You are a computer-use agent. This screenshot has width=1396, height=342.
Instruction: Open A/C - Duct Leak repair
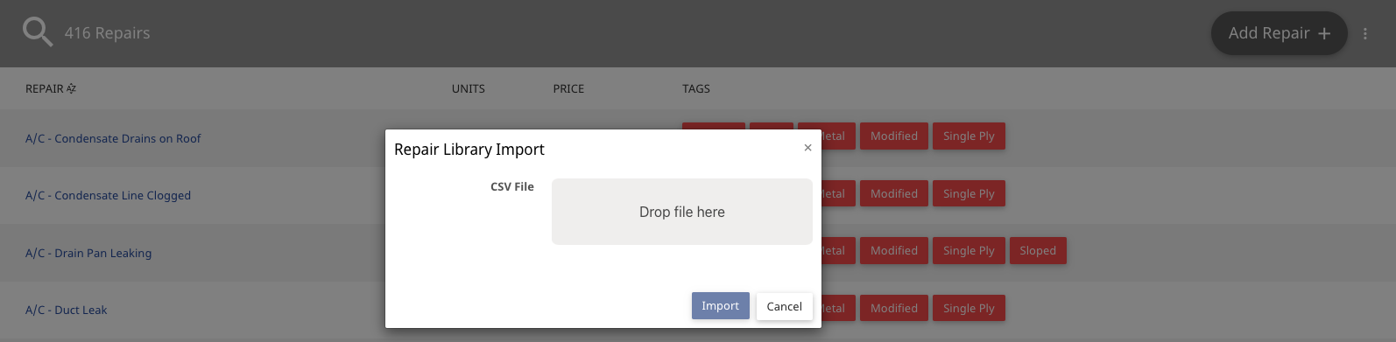coord(67,310)
